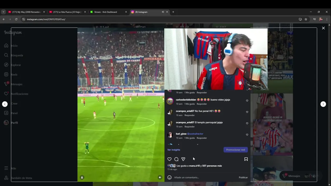The height and width of the screenshot is (186, 331).
Task: Bookmark this page with star
Action: tap(306, 19)
